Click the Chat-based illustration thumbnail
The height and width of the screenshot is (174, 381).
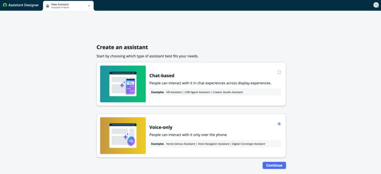click(x=123, y=84)
